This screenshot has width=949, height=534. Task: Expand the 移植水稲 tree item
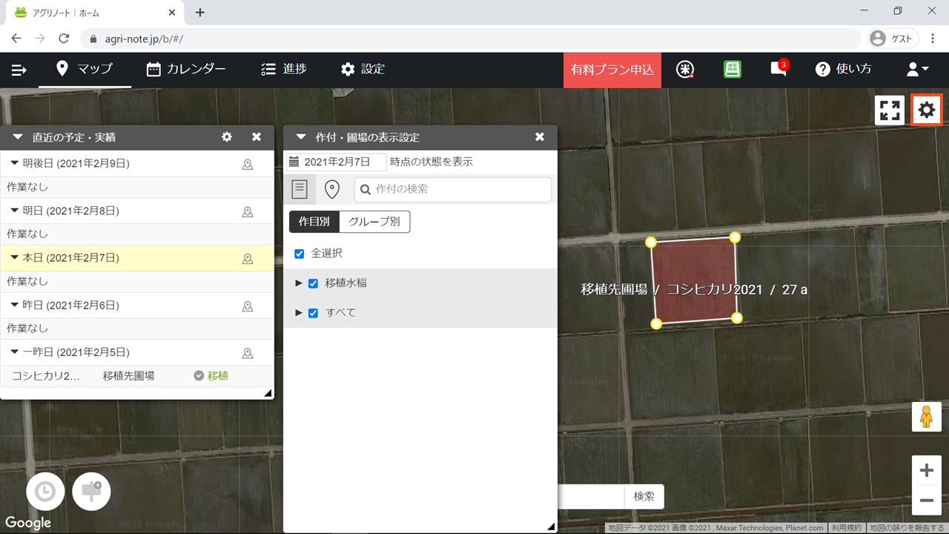(299, 283)
